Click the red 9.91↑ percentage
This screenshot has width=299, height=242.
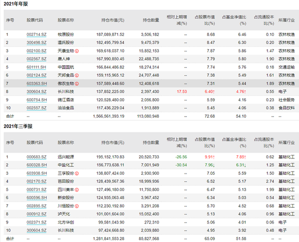[210, 157]
